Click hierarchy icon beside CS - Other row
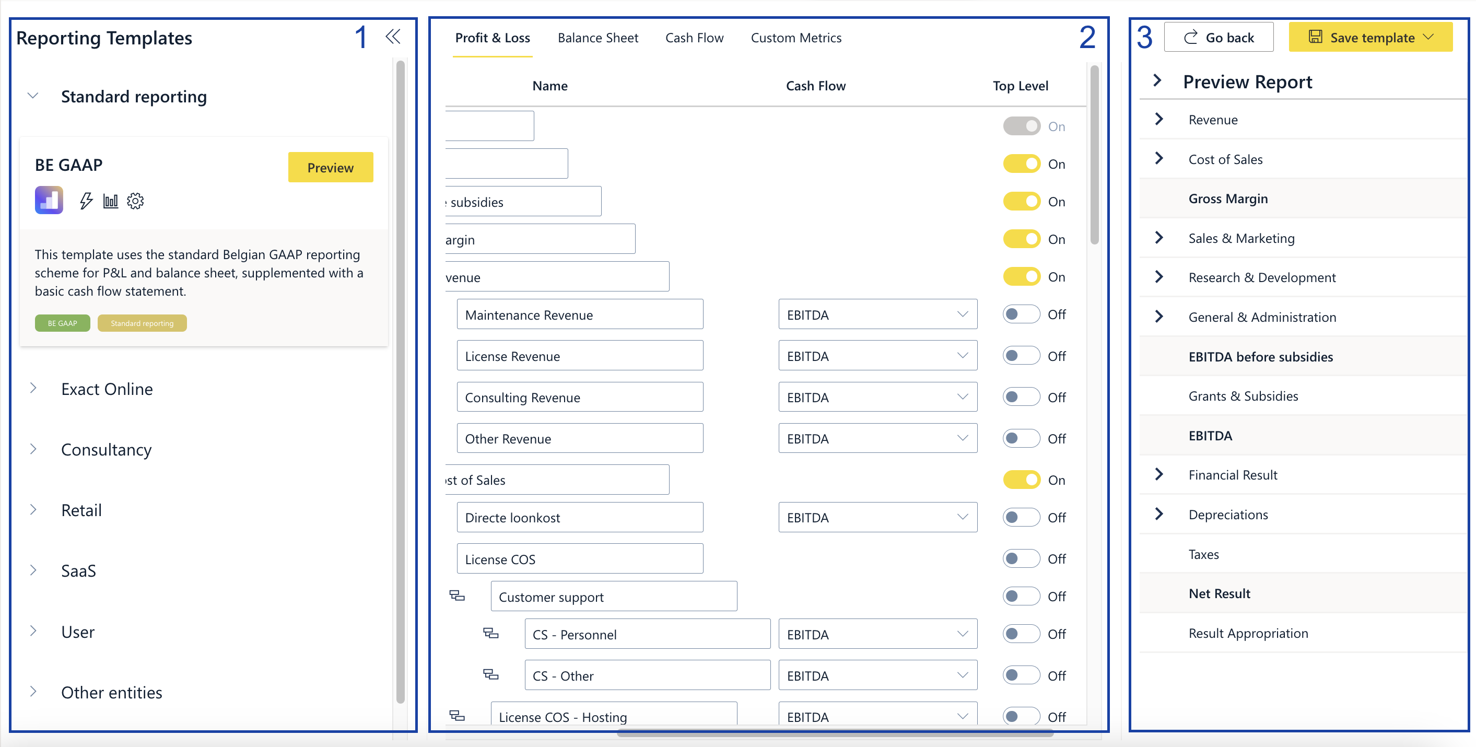This screenshot has width=1476, height=747. tap(490, 674)
